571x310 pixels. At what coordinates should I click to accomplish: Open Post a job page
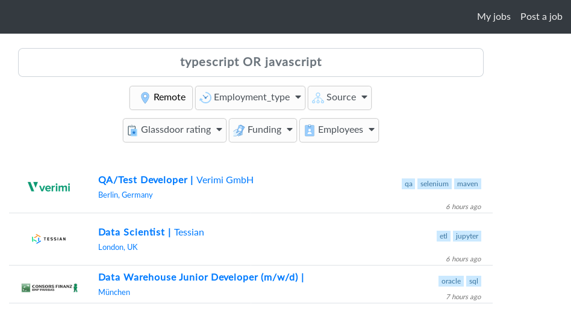click(x=541, y=17)
